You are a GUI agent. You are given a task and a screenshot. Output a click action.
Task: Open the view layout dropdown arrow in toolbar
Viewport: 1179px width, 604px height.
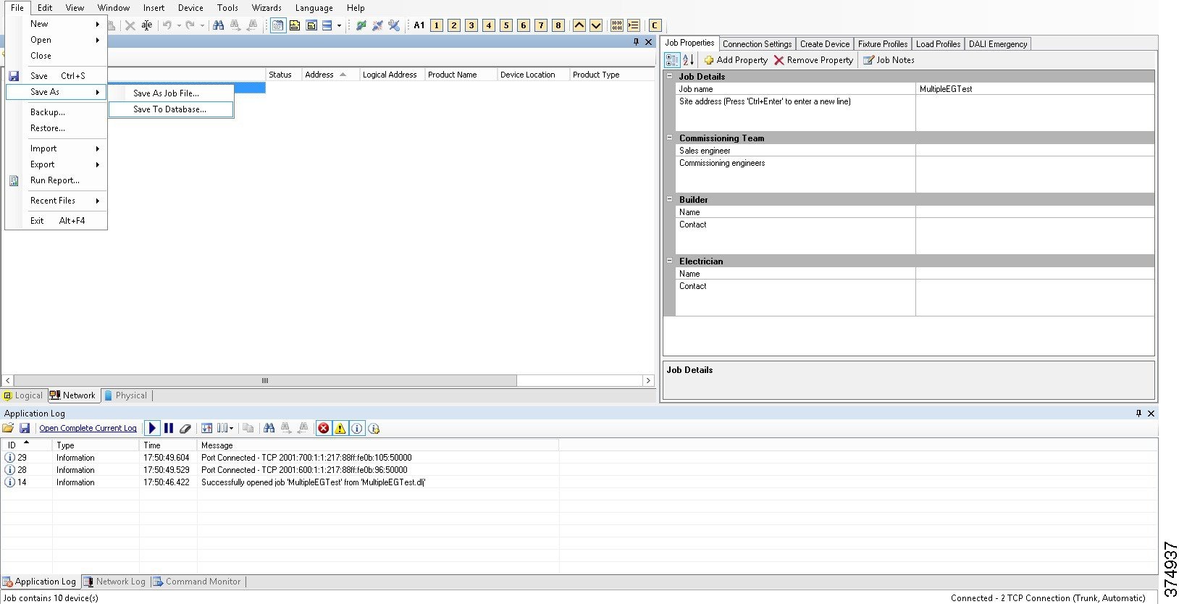point(339,25)
